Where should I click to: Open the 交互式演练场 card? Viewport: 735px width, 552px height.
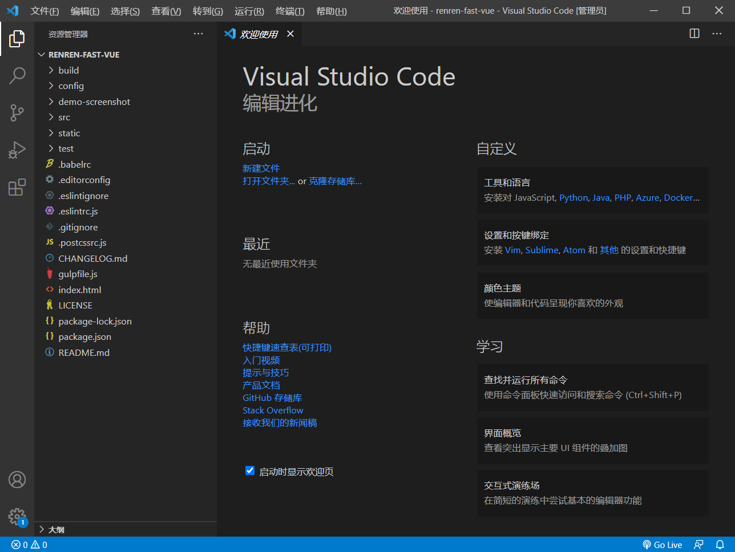click(x=592, y=493)
